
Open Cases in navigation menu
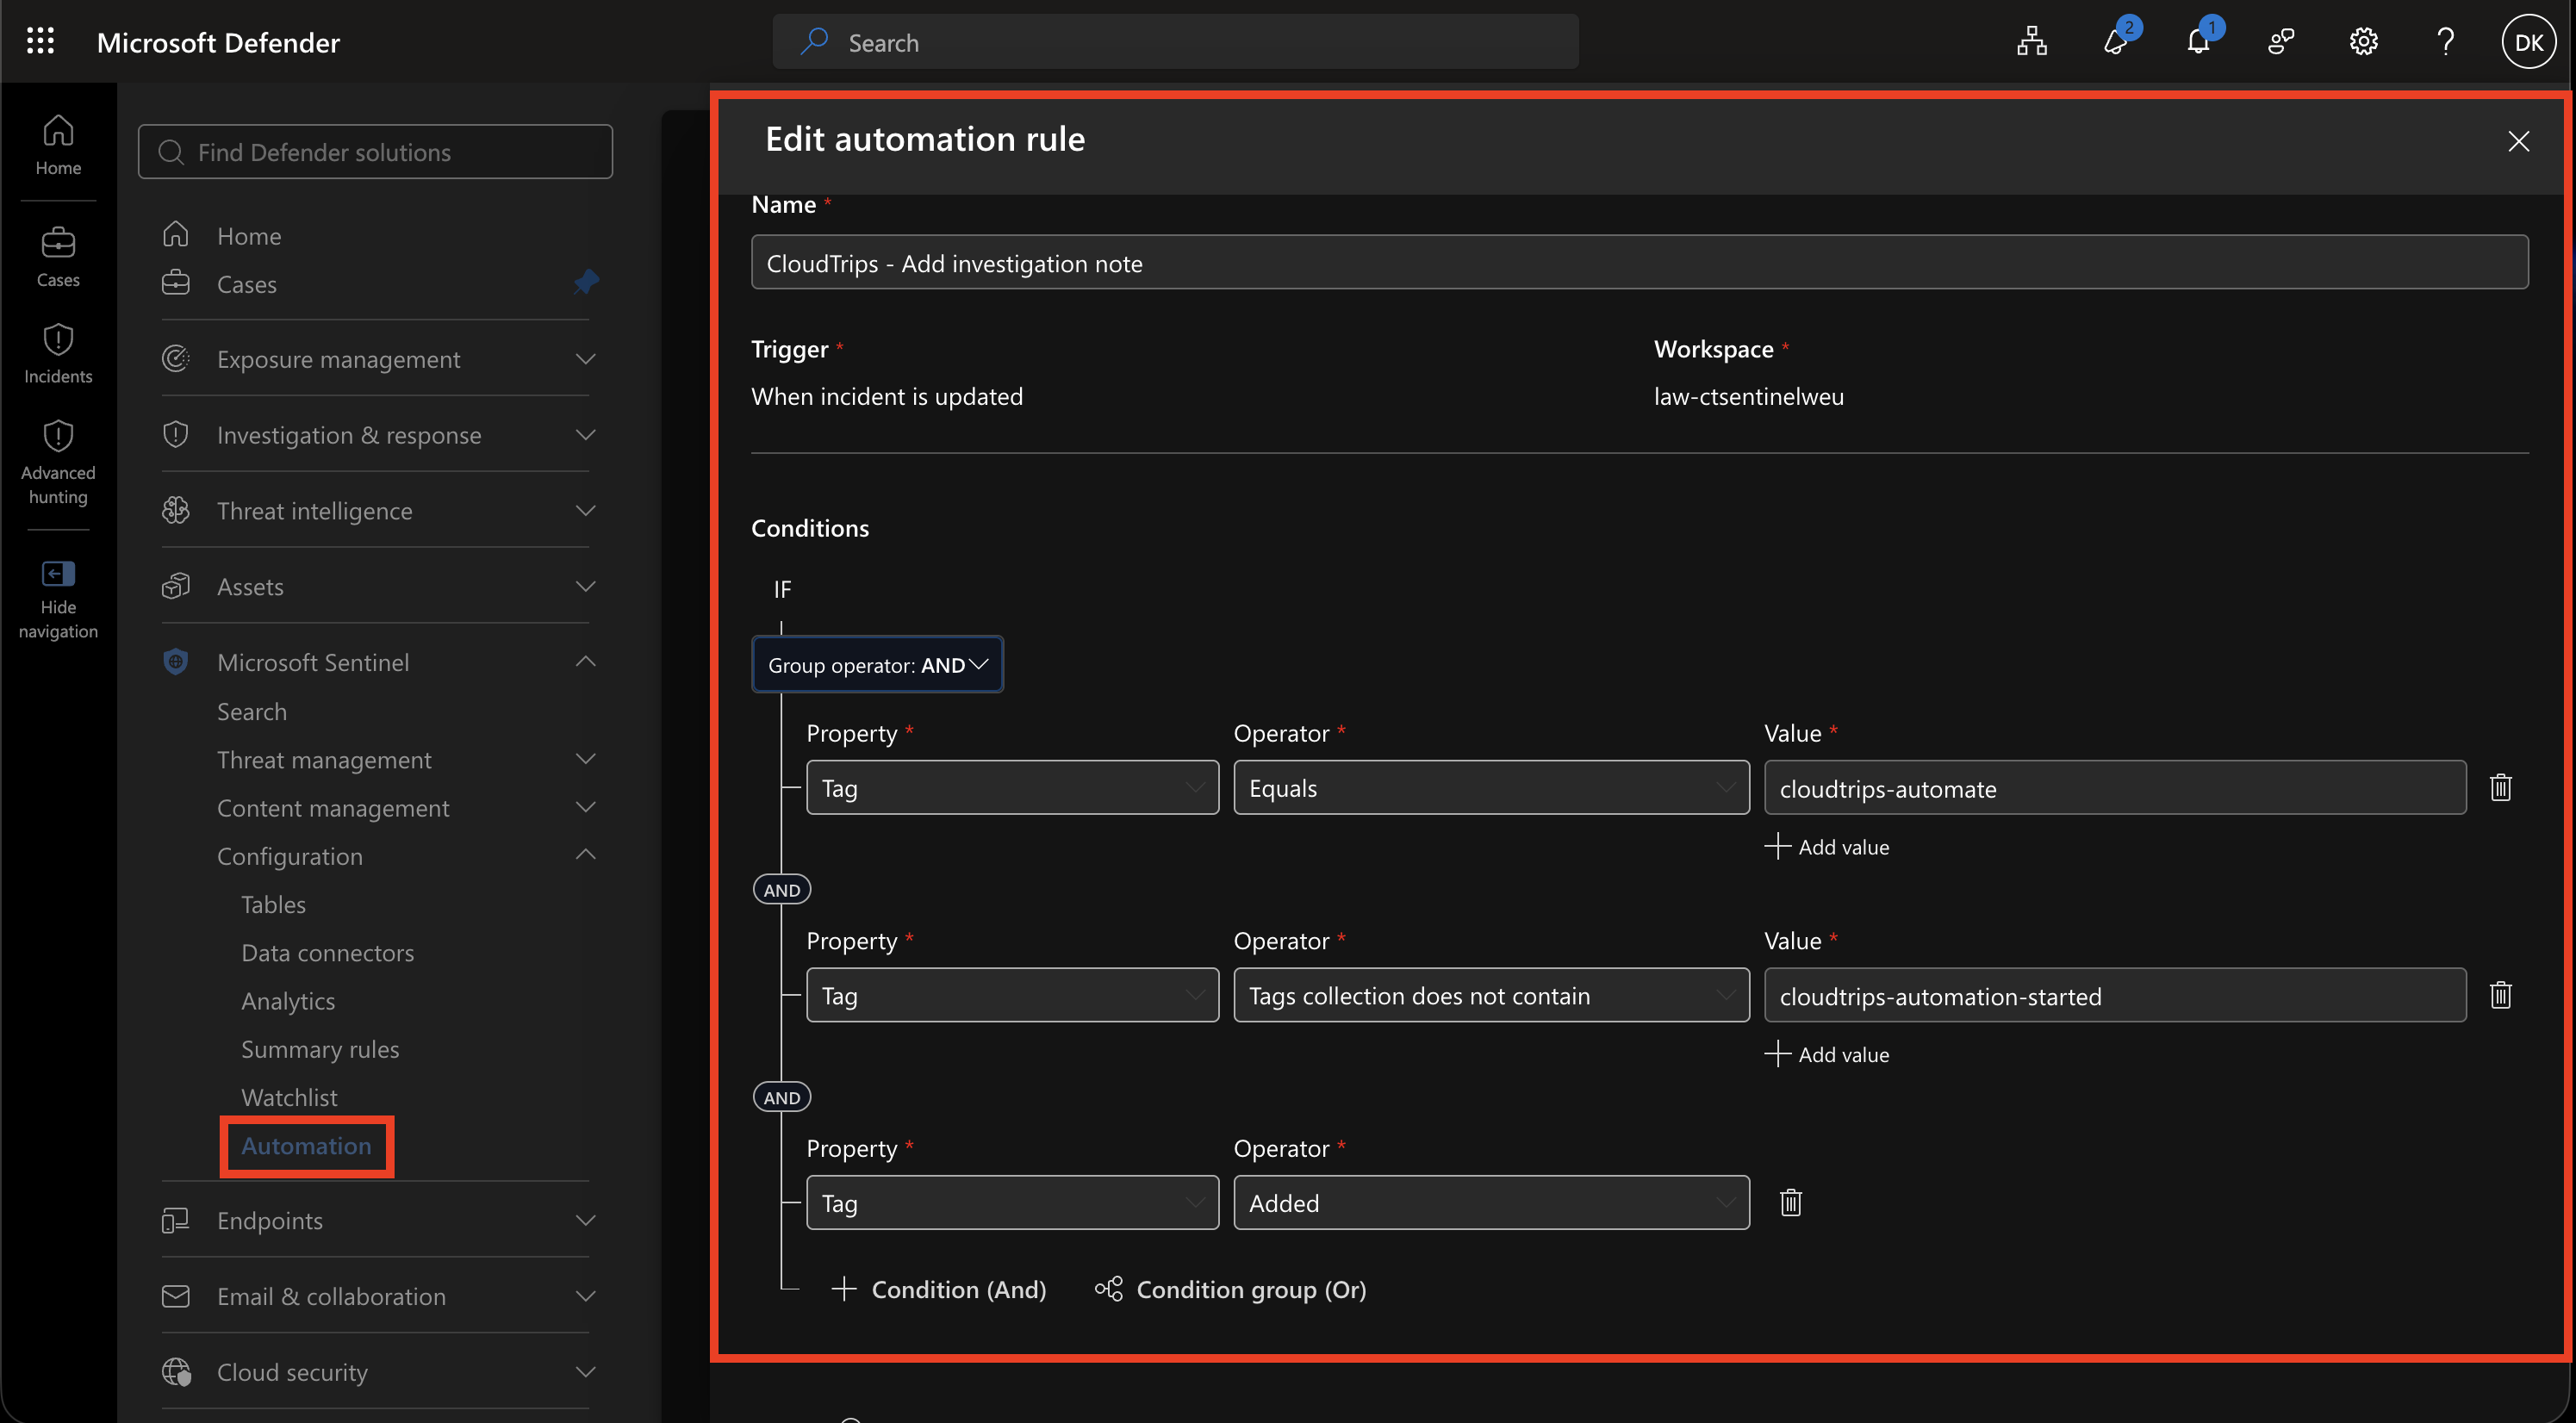[247, 284]
